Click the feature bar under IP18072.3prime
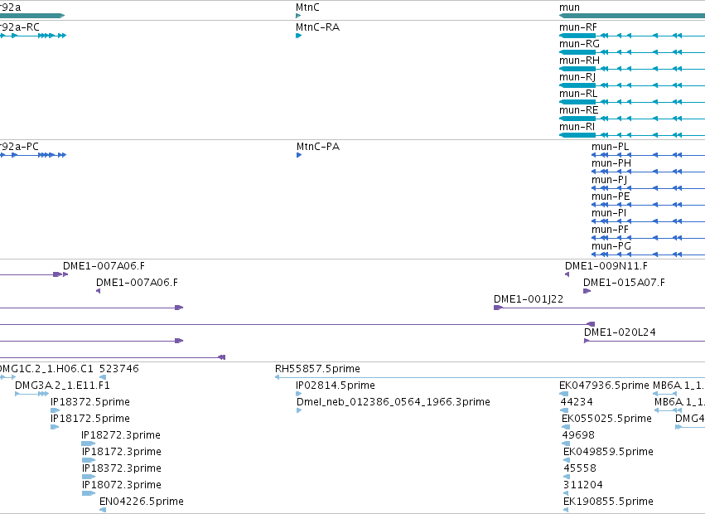This screenshot has height=514, width=705. 89,493
